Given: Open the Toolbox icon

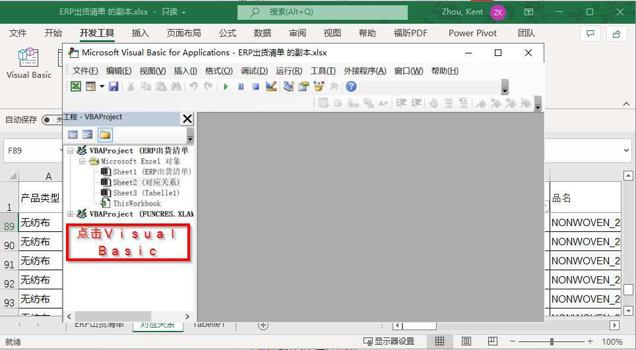Looking at the screenshot, I should point(334,86).
